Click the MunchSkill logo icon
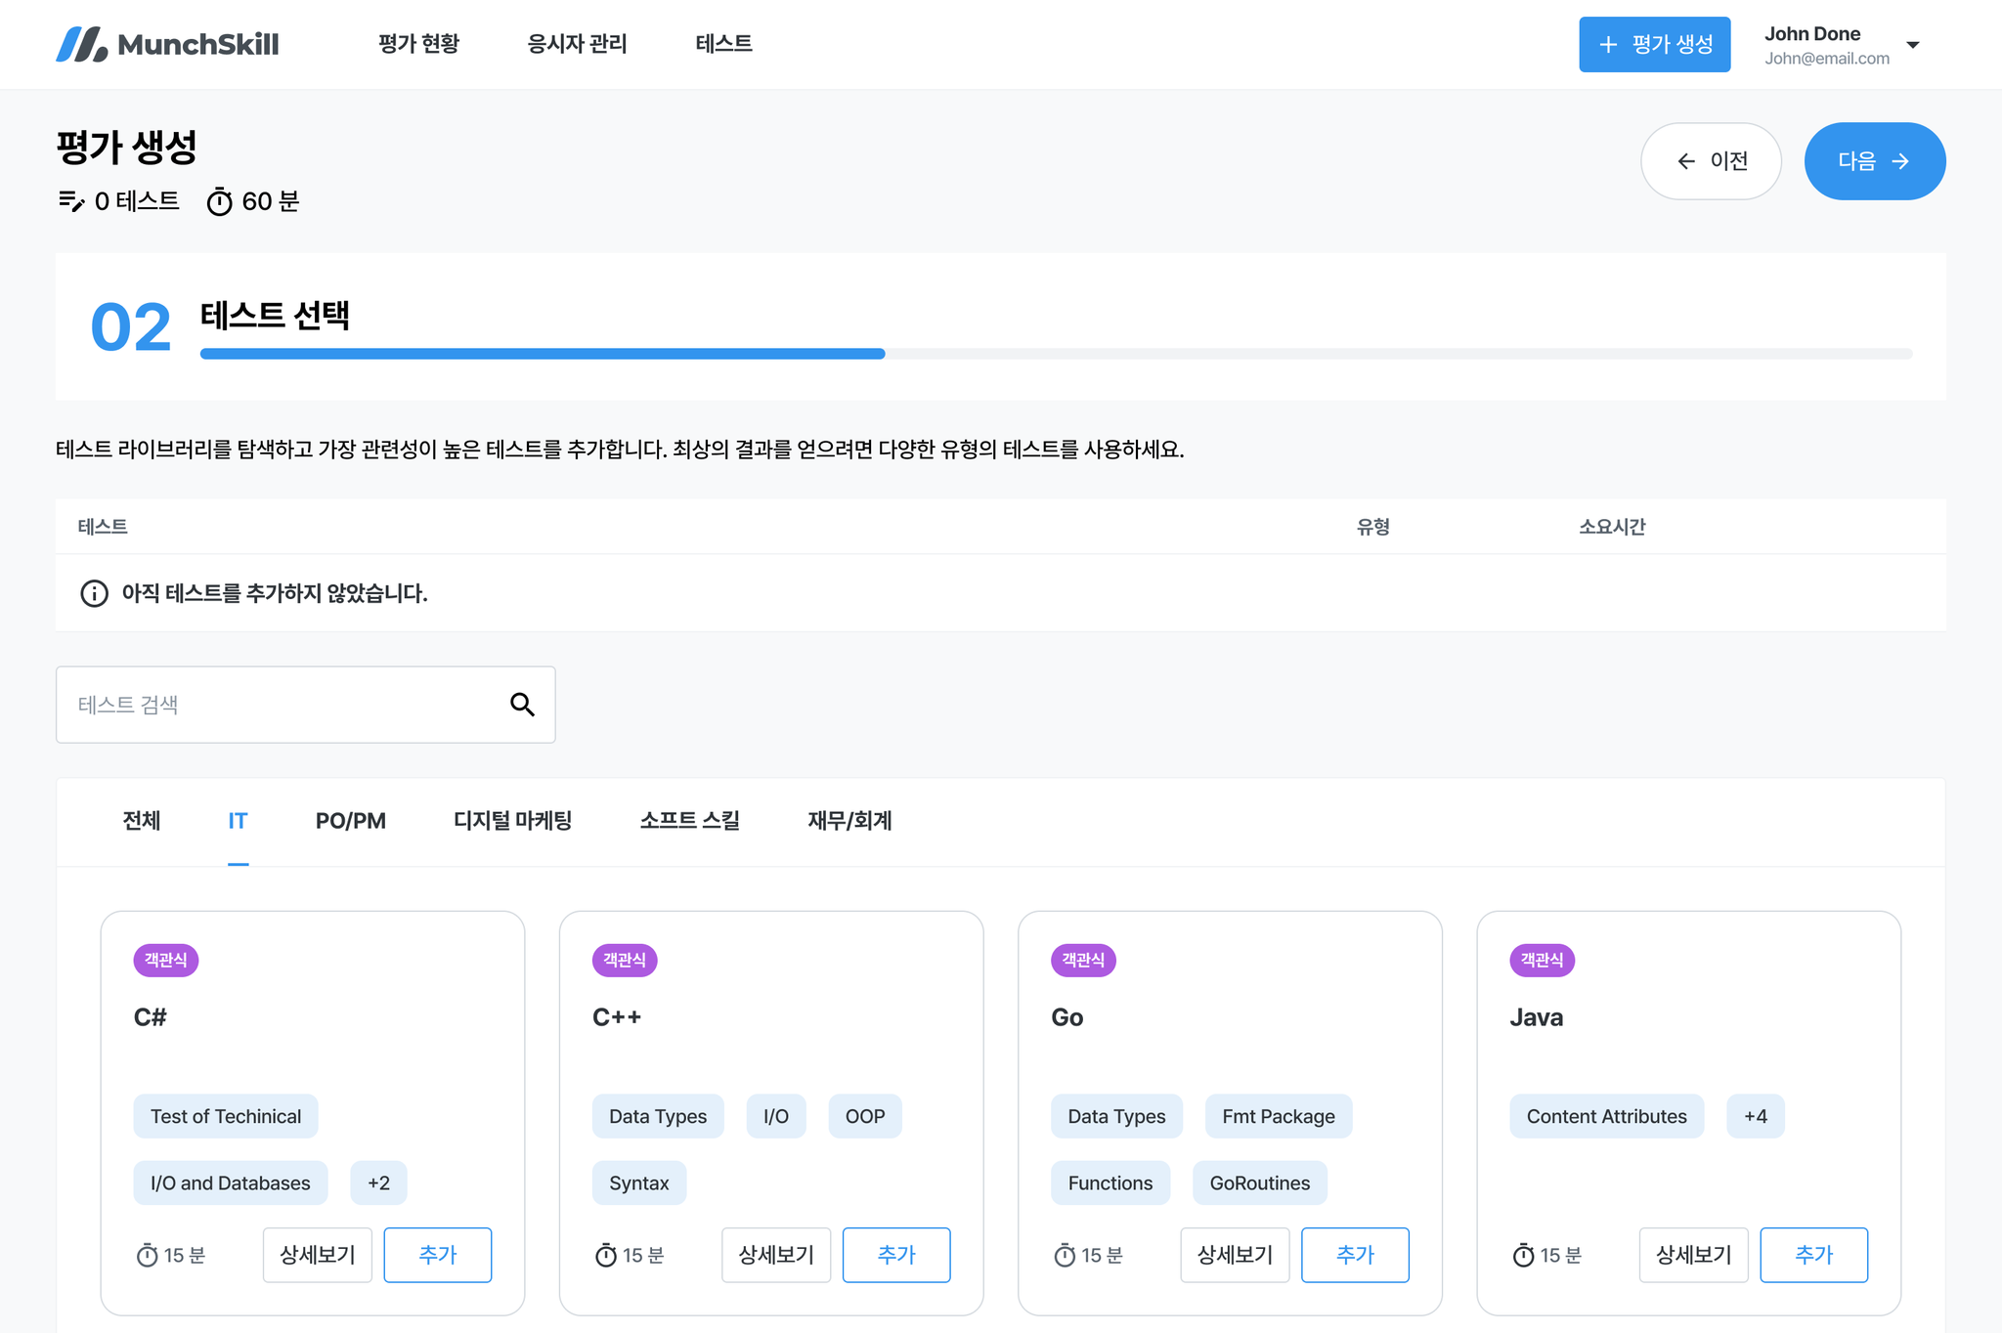The image size is (2002, 1333). click(x=82, y=44)
